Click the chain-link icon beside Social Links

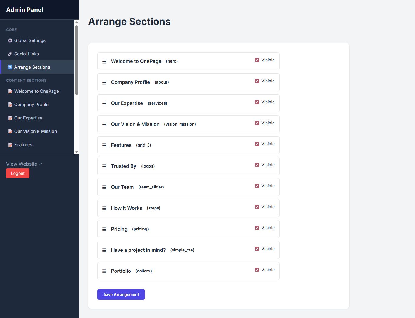(10, 54)
